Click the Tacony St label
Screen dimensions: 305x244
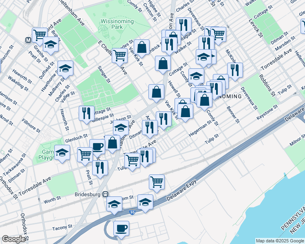point(62,227)
